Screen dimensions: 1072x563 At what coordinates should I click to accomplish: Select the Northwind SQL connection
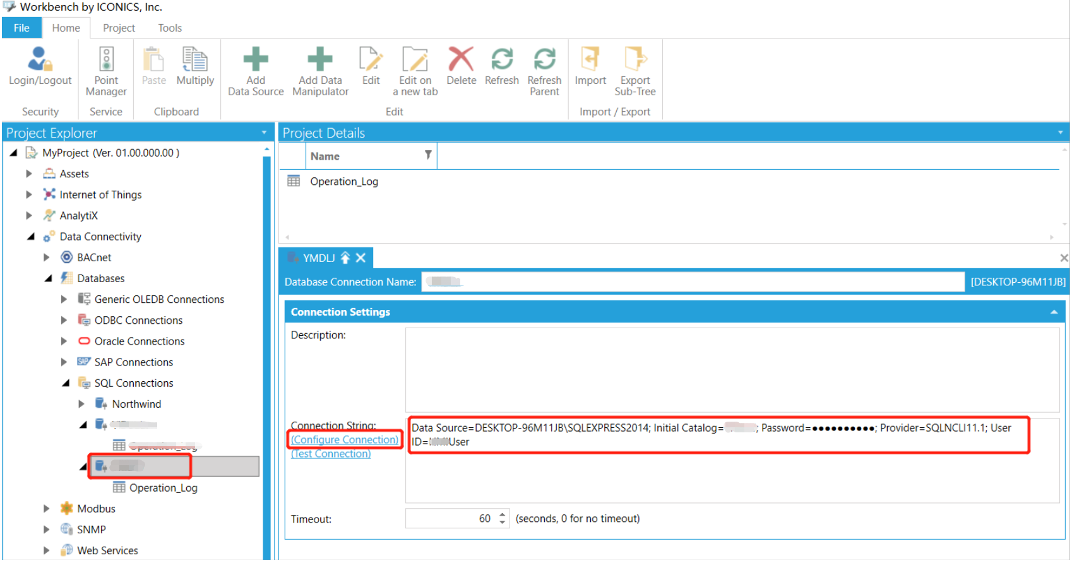point(136,404)
